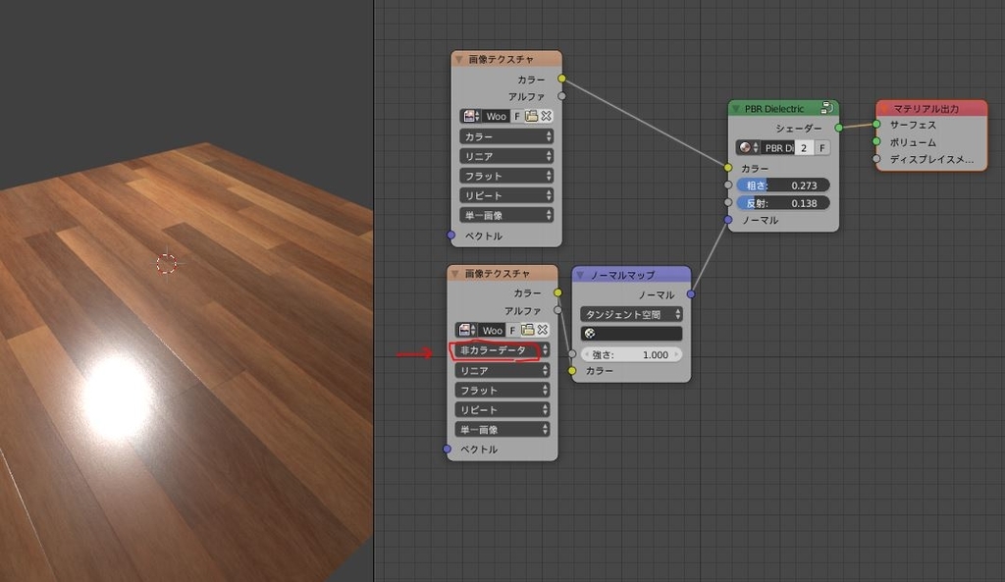Image resolution: width=1005 pixels, height=582 pixels.
Task: Click blue ノーマル input socket of PBR Dielectric
Action: click(727, 220)
